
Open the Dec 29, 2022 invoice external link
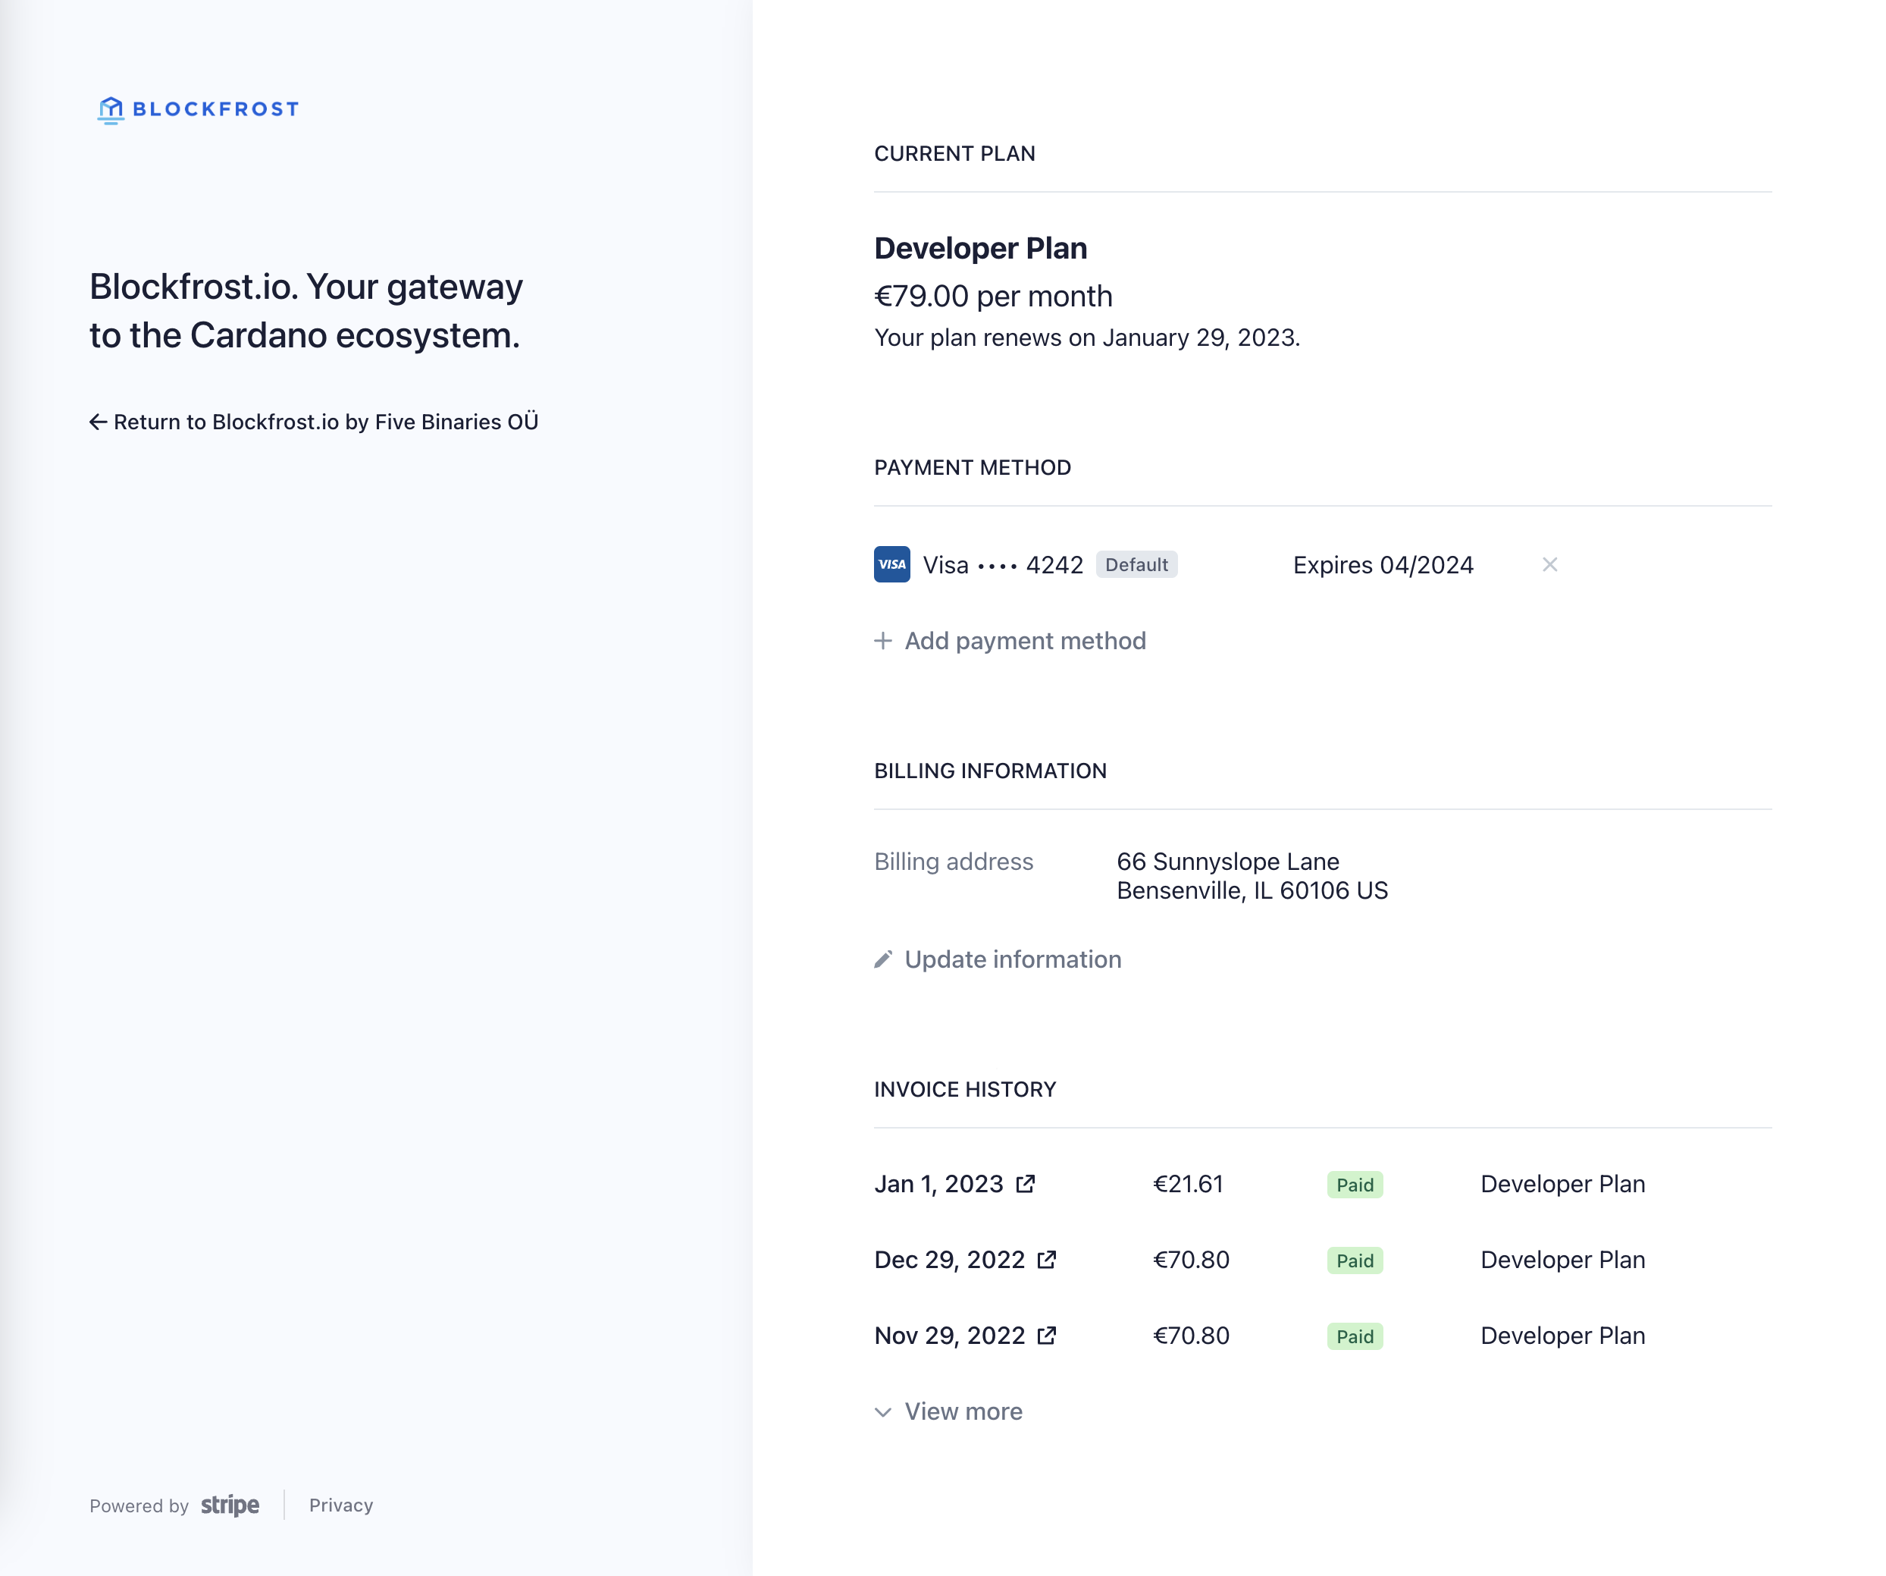click(1047, 1260)
